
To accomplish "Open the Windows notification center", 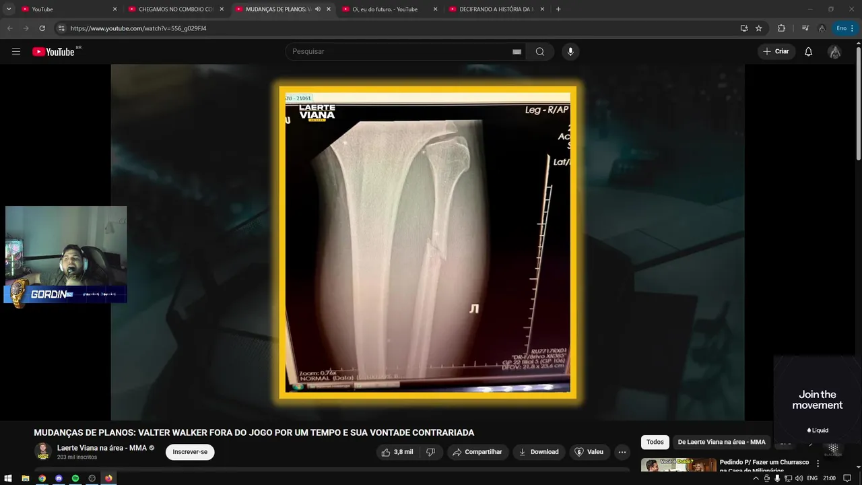I will point(847,478).
